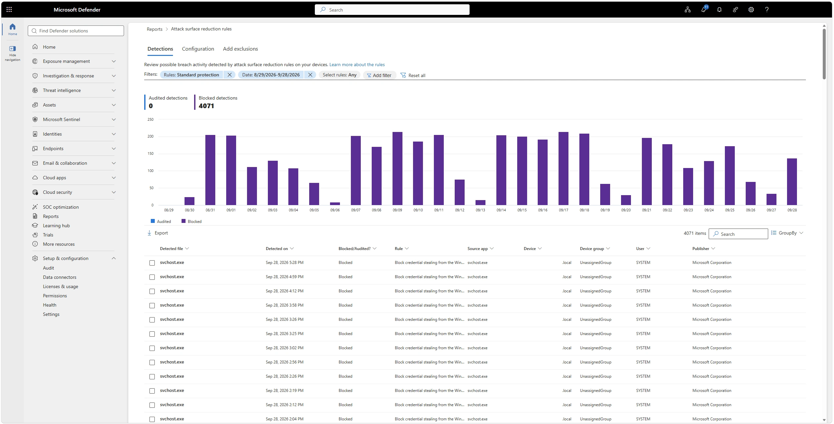Sort by Detected on column

[x=279, y=249]
